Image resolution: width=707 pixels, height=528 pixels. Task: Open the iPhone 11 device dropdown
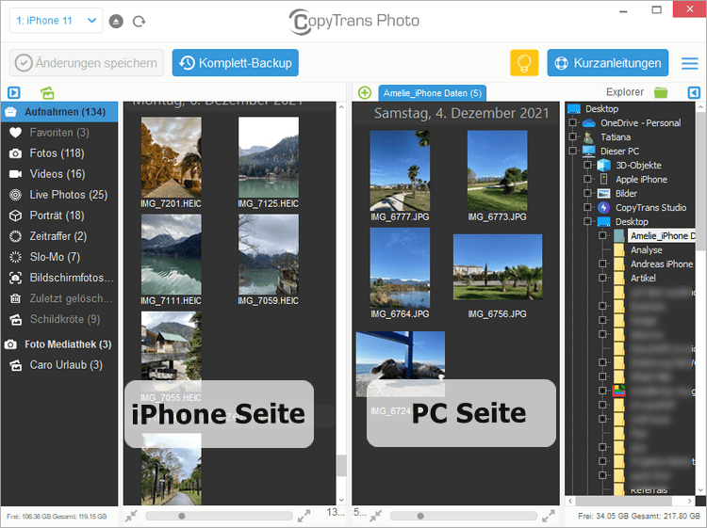click(57, 21)
